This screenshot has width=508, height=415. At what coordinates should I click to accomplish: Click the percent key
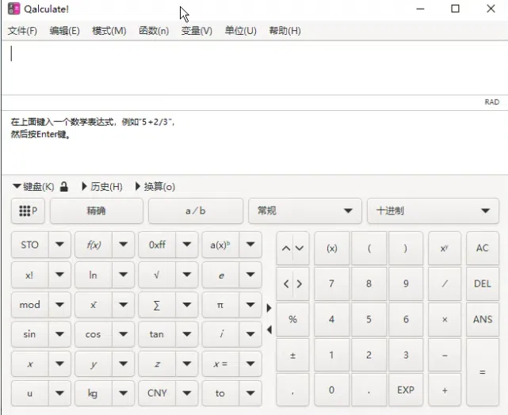click(x=292, y=319)
